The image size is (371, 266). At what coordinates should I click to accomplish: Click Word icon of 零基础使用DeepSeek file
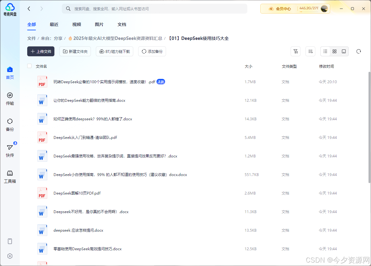click(42, 249)
